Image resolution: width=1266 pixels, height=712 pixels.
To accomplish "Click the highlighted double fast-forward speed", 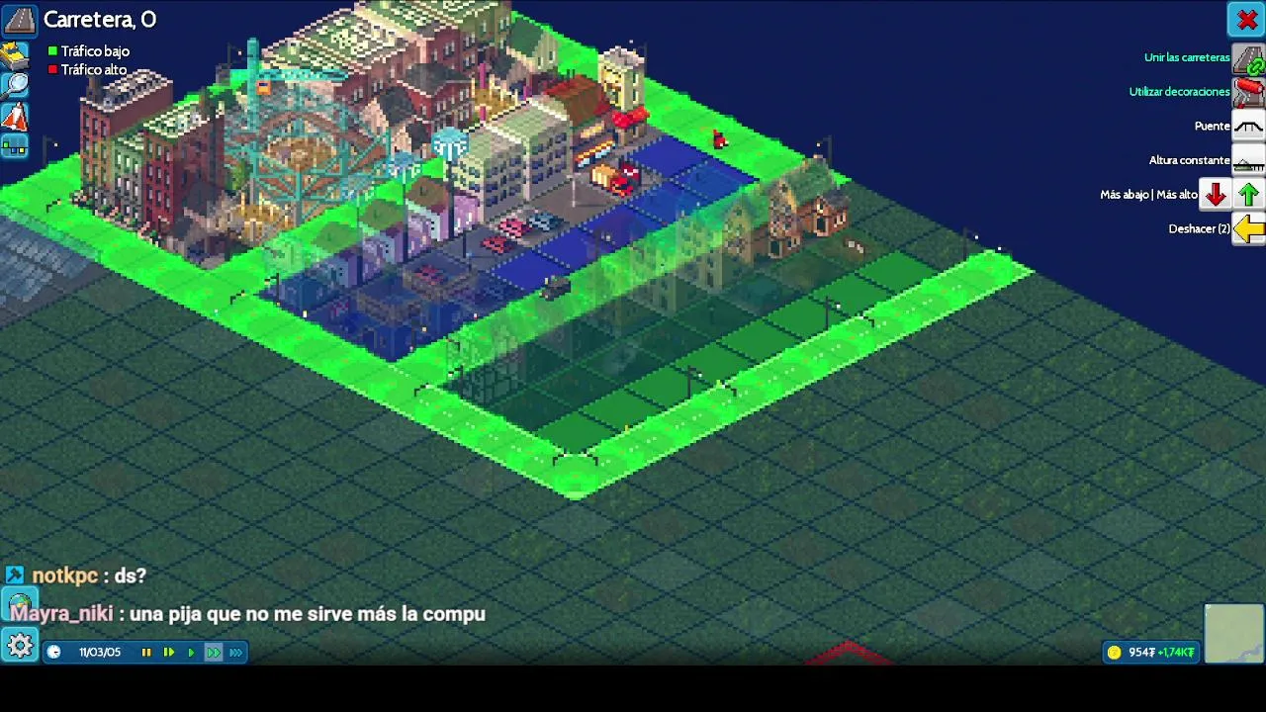I will point(213,652).
